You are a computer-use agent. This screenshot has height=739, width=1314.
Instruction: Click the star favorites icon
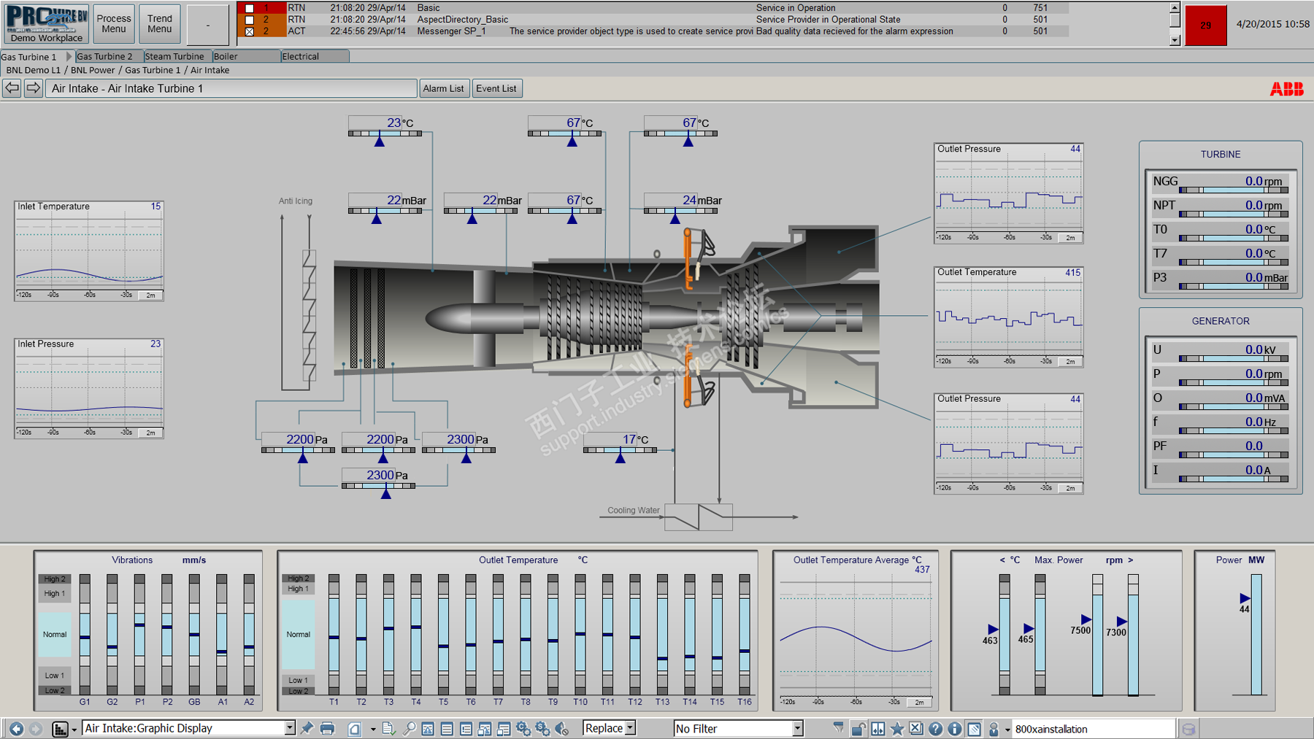(x=897, y=728)
